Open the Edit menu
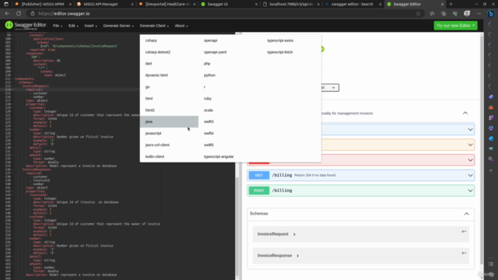Image resolution: width=498 pixels, height=280 pixels. 73,26
